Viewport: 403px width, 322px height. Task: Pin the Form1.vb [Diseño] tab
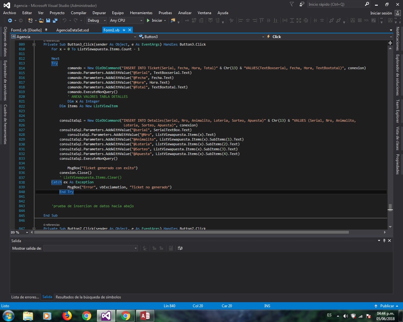46,30
